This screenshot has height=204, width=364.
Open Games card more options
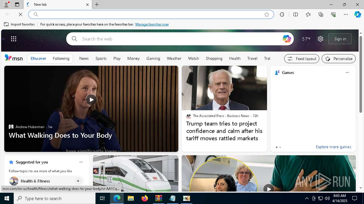pyautogui.click(x=347, y=73)
